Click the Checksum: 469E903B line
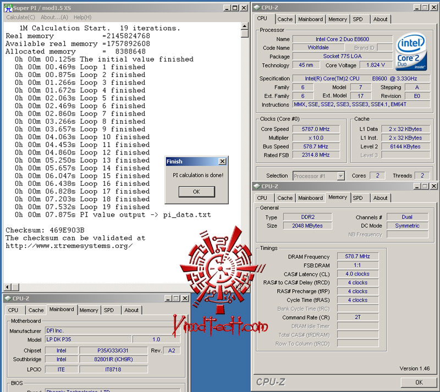440x392 pixels. point(45,230)
